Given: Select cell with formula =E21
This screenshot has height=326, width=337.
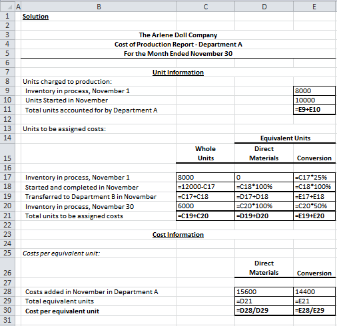Looking at the screenshot, I should [314, 301].
